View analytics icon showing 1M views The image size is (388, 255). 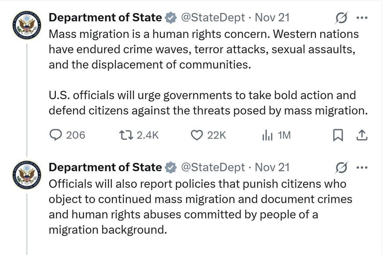click(x=268, y=135)
